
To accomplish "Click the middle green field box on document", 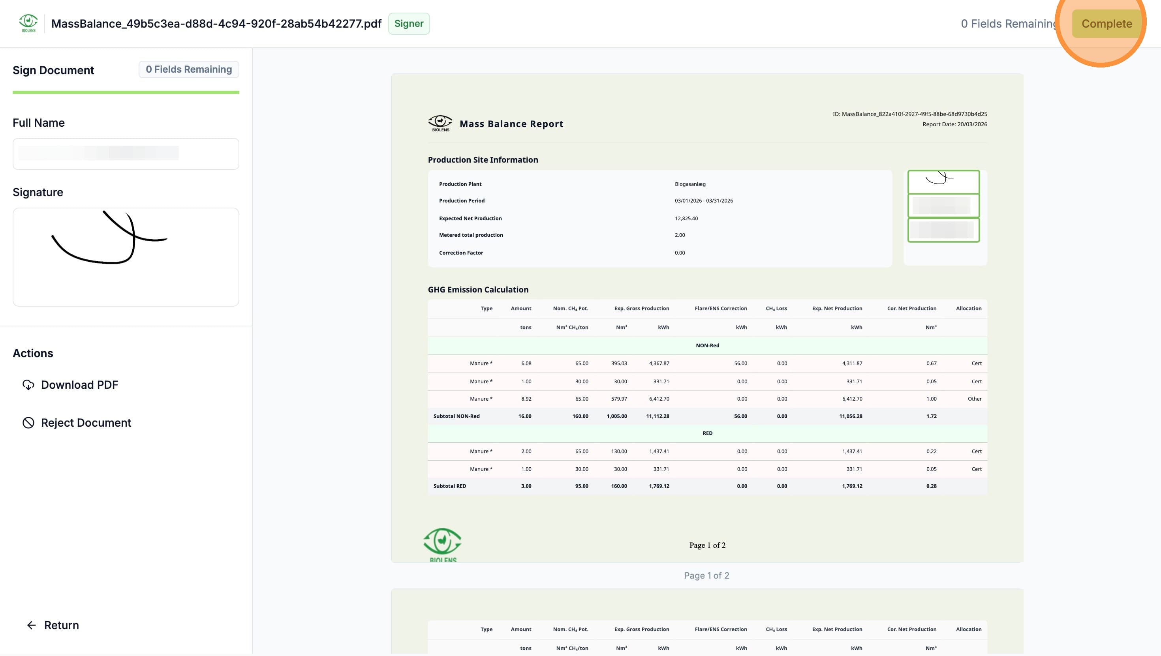I will click(x=943, y=206).
